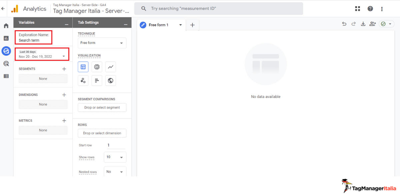Select the line chart visualization icon
This screenshot has height=196, width=400.
pyautogui.click(x=111, y=67)
